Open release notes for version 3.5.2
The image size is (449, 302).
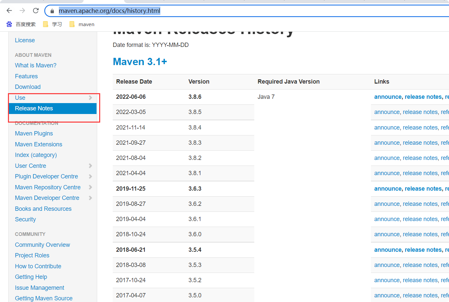(420, 280)
